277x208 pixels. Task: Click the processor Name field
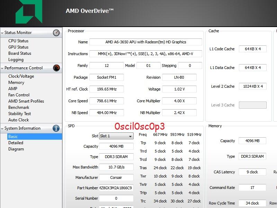(x=146, y=42)
